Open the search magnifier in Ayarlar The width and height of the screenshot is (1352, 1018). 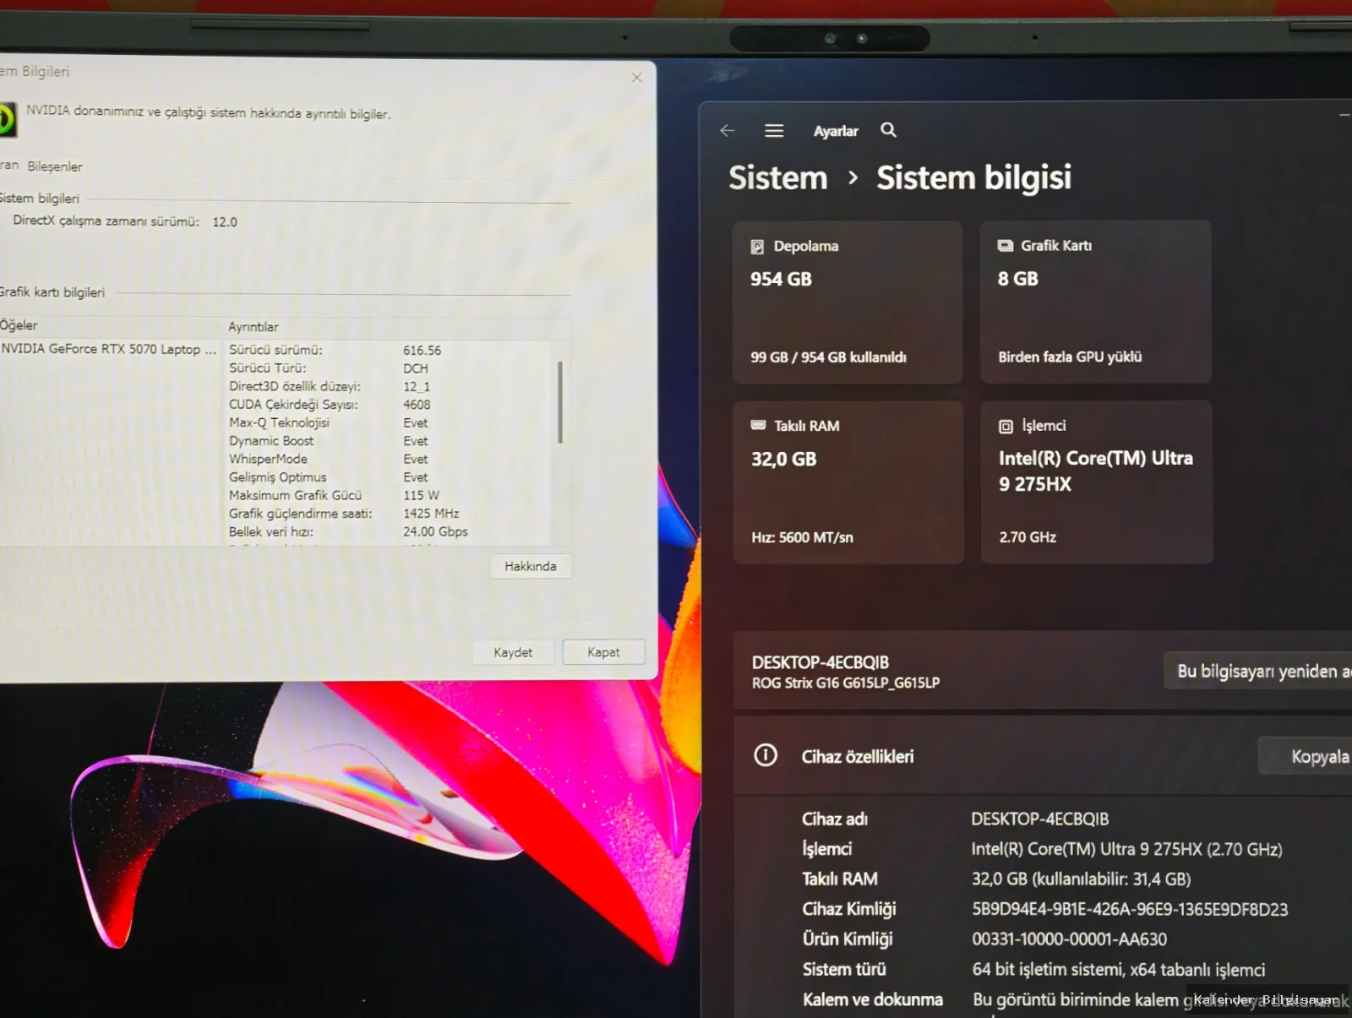tap(888, 130)
